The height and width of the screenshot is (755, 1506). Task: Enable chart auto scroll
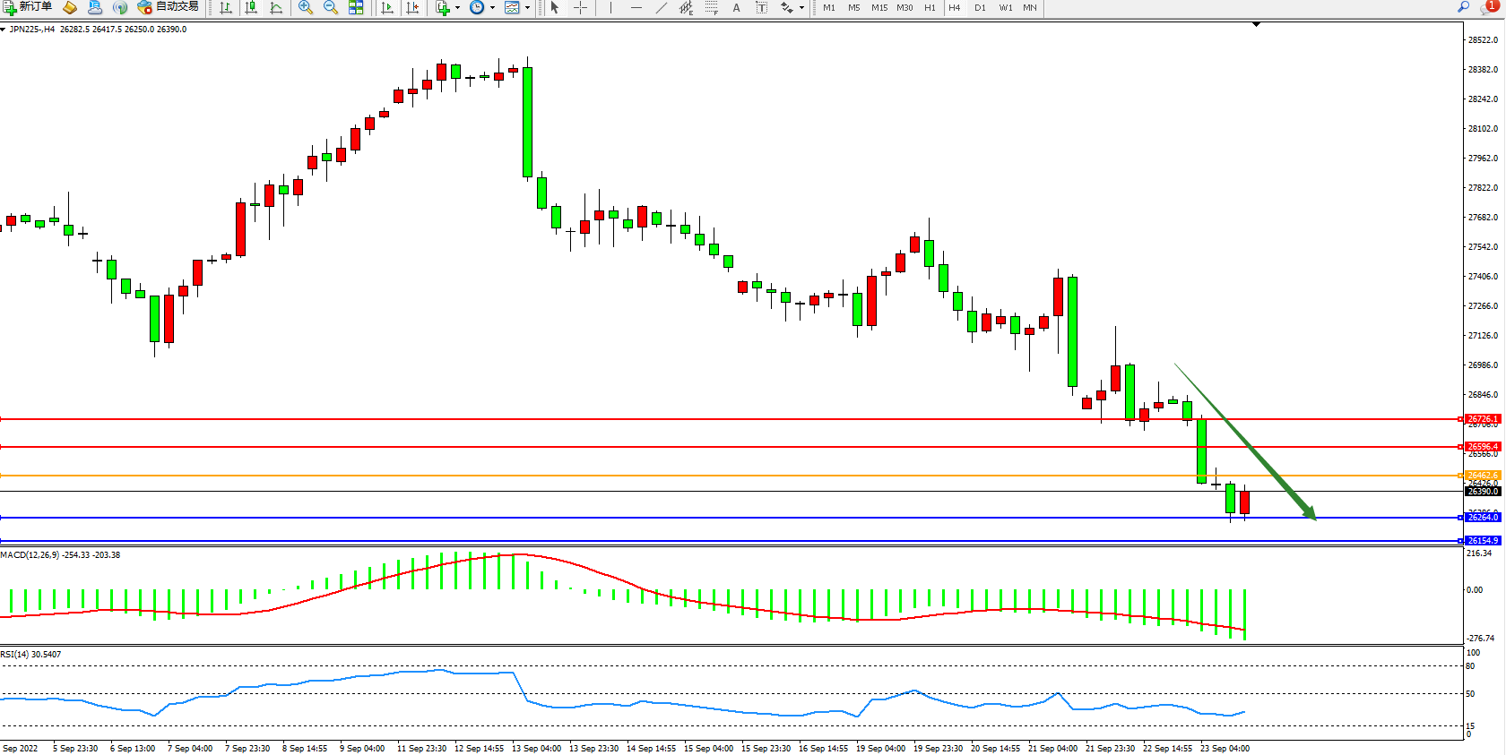(387, 7)
